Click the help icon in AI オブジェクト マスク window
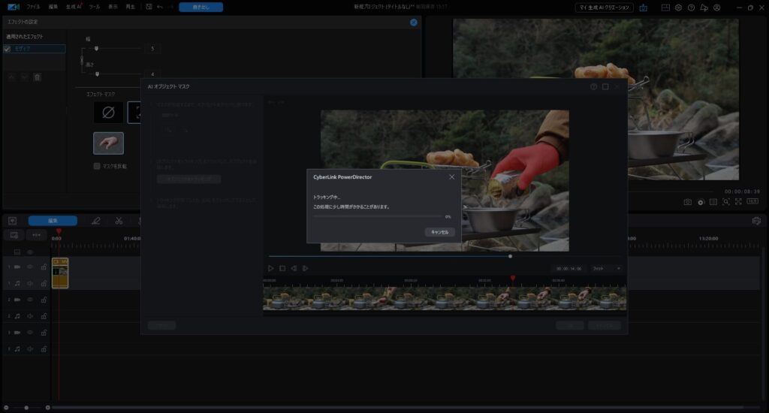The width and height of the screenshot is (769, 413). (593, 87)
